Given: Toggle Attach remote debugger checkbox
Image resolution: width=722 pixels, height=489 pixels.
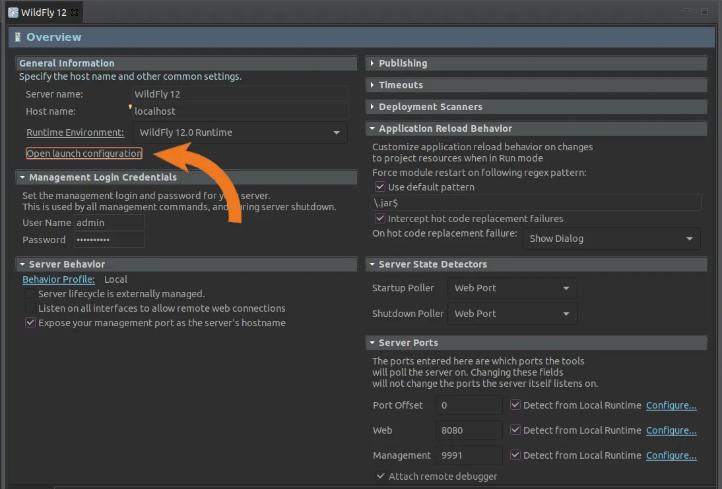Looking at the screenshot, I should (x=381, y=476).
